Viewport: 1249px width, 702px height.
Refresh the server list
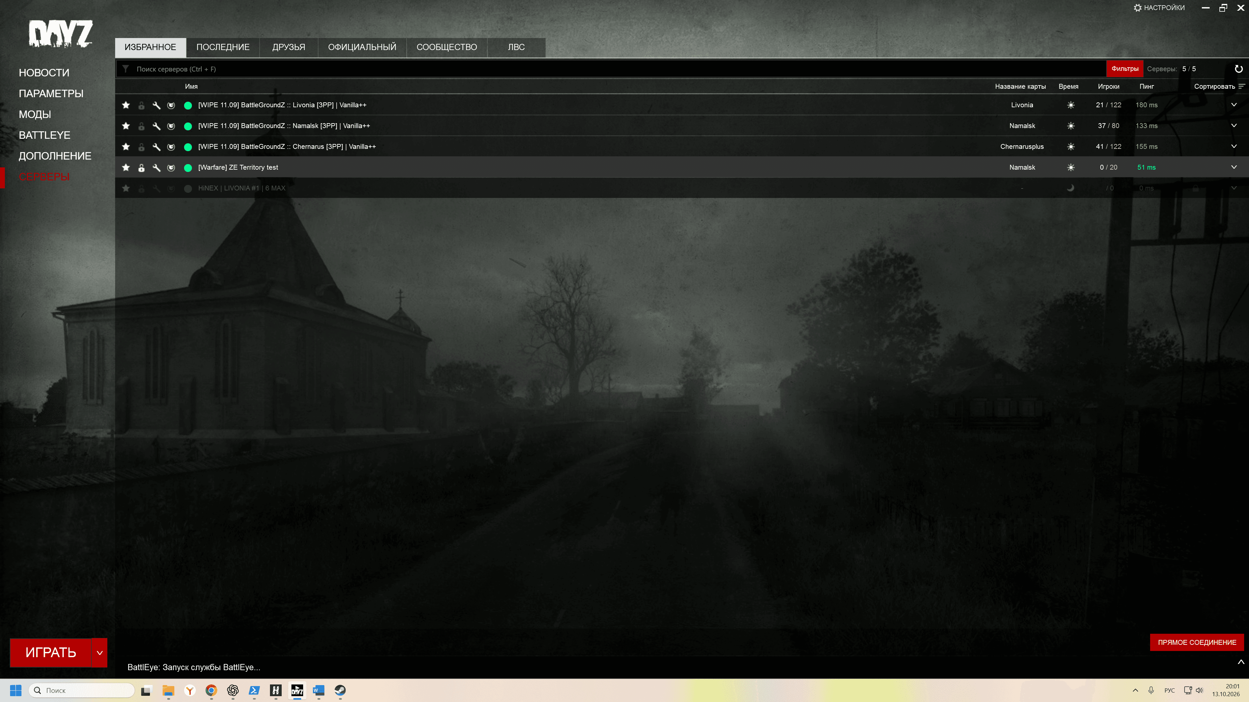tap(1238, 69)
